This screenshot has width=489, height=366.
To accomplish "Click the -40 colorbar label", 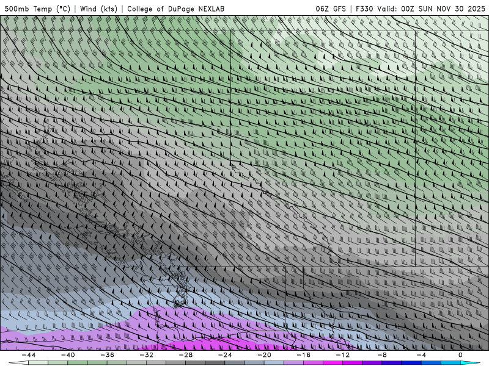I will pos(68,355).
